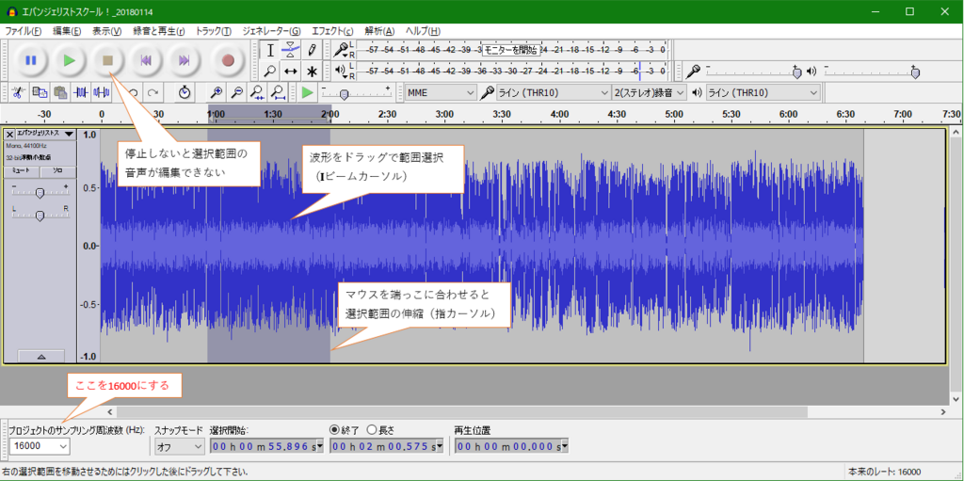Open the トラック(T) menu

[x=214, y=31]
